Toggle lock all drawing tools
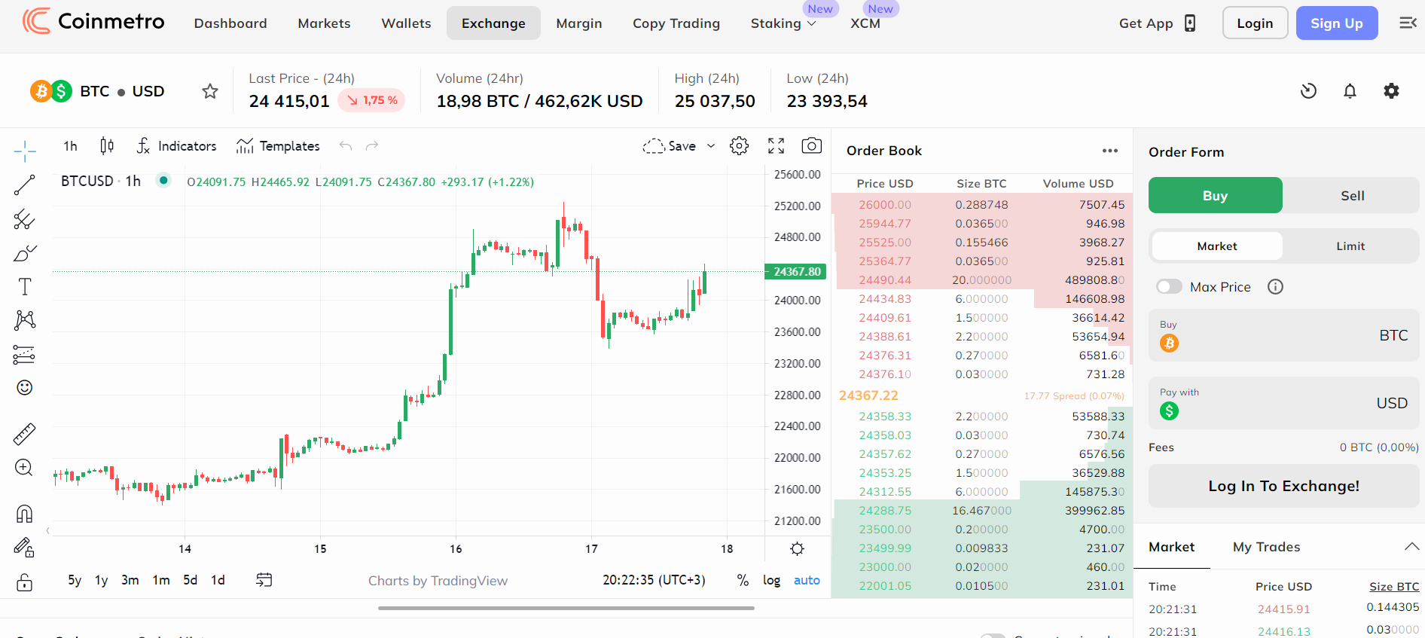 pos(25,582)
